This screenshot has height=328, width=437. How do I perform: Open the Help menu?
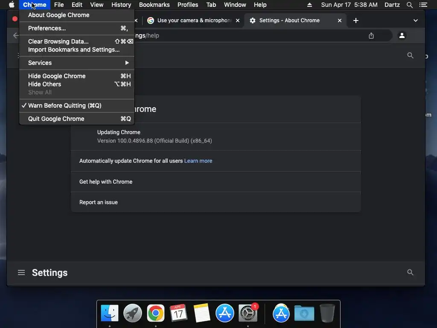(x=260, y=5)
